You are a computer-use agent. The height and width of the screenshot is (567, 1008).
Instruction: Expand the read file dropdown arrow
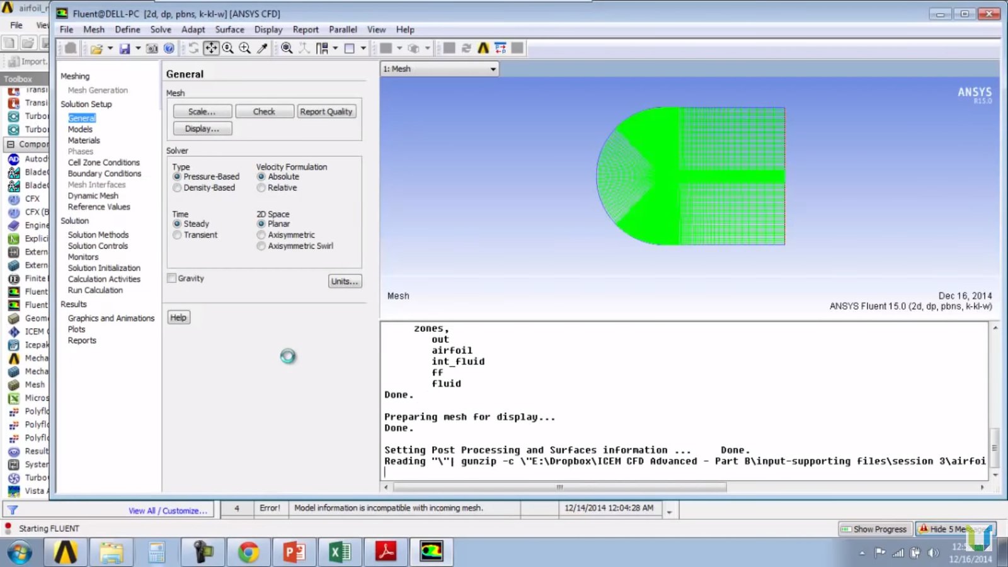[110, 49]
